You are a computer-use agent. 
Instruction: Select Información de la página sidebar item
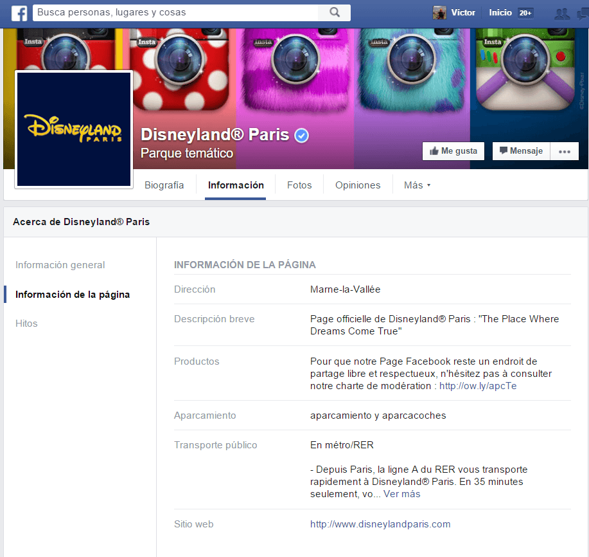point(73,295)
